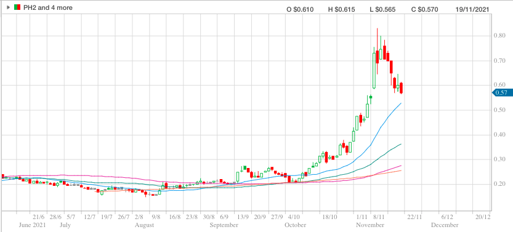Click the 0.70 price axis label
The image size is (513, 232).
[x=499, y=60]
